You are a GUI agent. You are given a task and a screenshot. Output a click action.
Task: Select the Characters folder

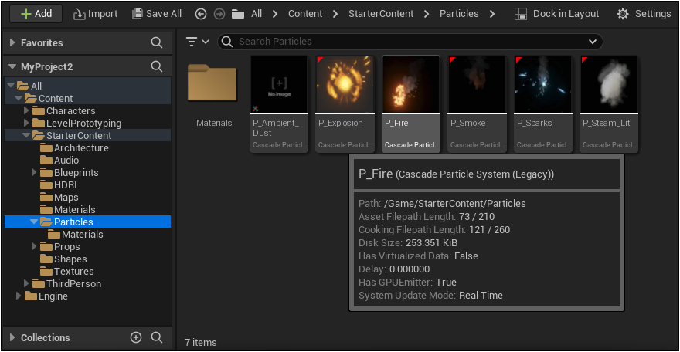(x=63, y=111)
